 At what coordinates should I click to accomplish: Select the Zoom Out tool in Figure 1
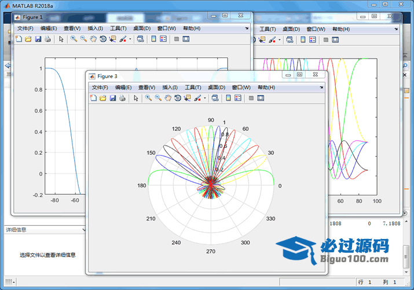click(83, 39)
